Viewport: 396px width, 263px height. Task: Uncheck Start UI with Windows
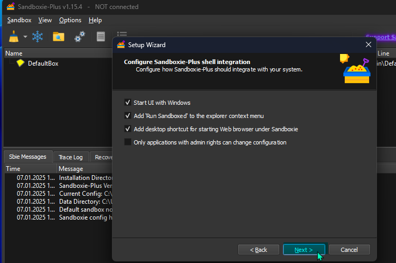[x=128, y=103]
